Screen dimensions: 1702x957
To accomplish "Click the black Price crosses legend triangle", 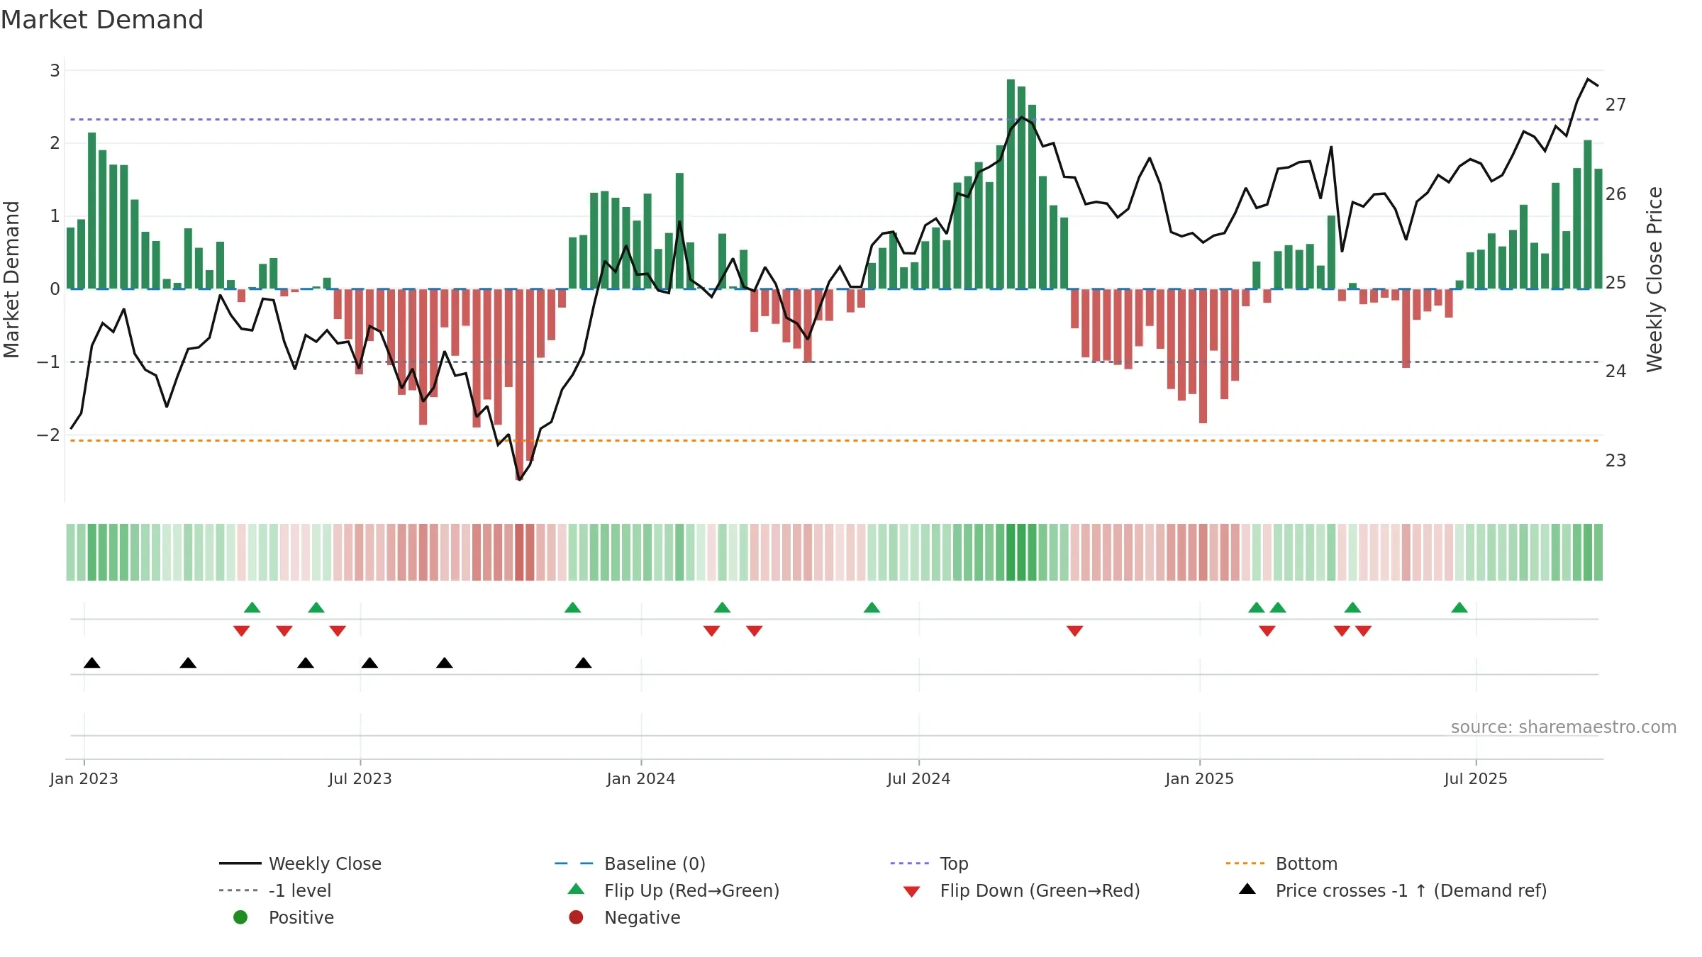I will pos(1247,889).
